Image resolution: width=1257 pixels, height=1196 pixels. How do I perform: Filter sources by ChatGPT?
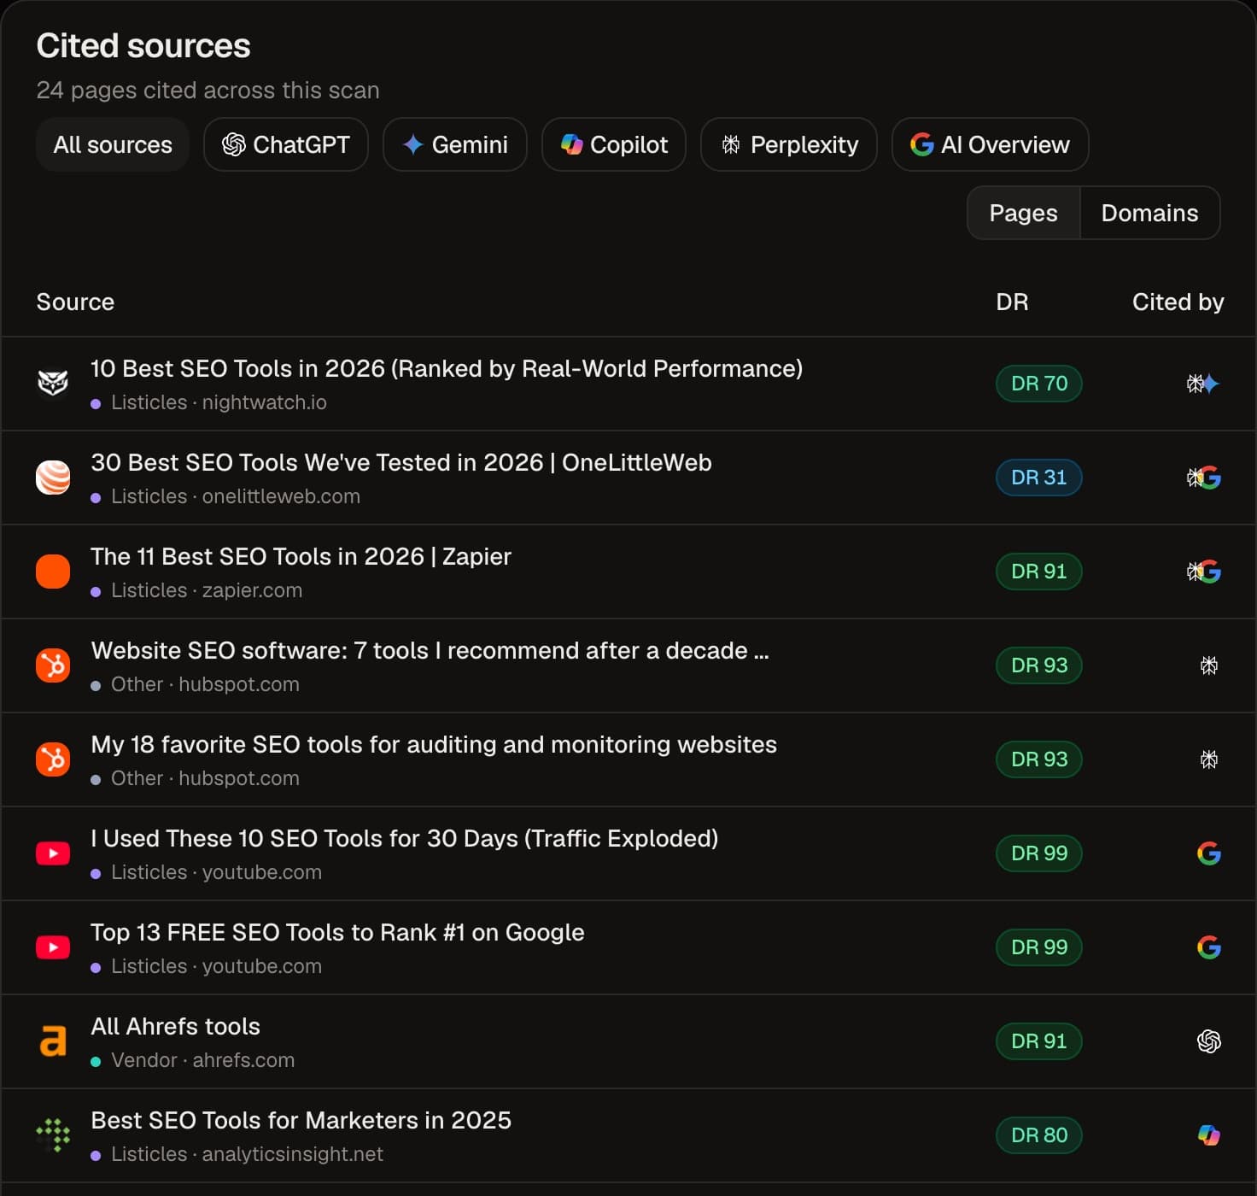286,144
